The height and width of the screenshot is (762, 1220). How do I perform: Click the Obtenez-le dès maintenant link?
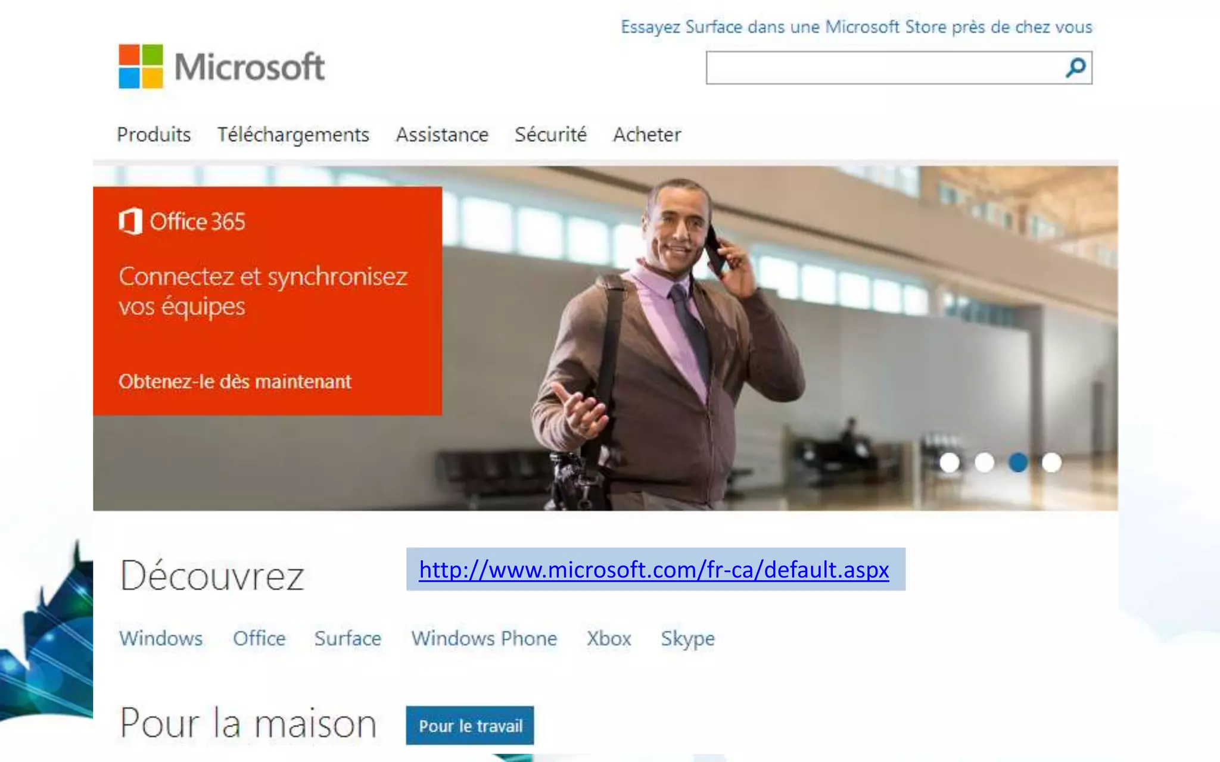click(235, 382)
